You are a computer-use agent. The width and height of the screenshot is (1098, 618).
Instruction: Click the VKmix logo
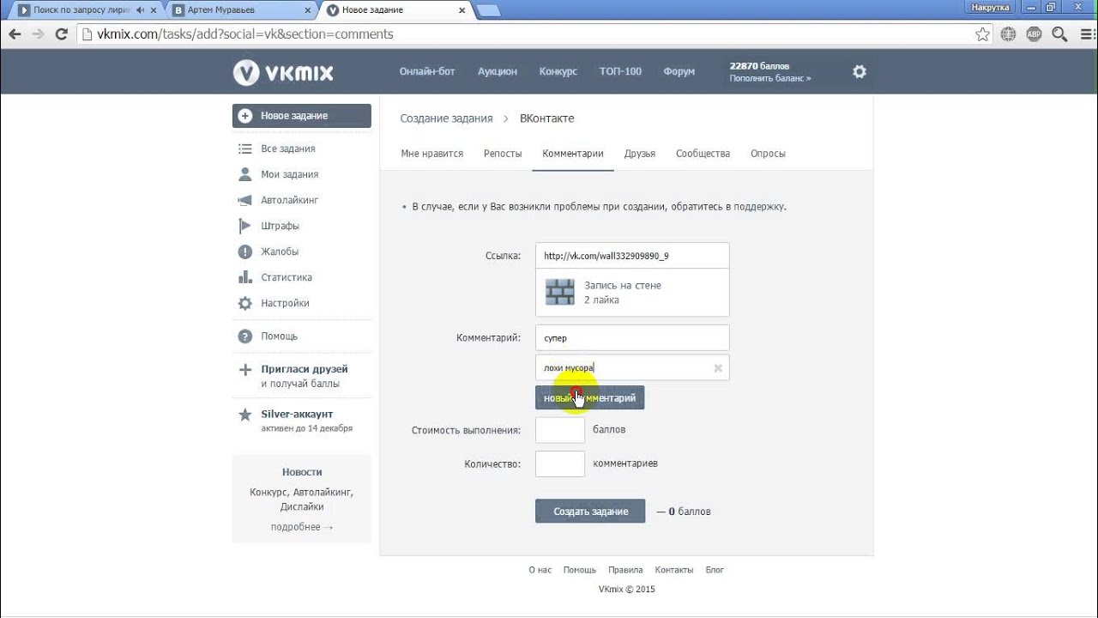pyautogui.click(x=283, y=72)
